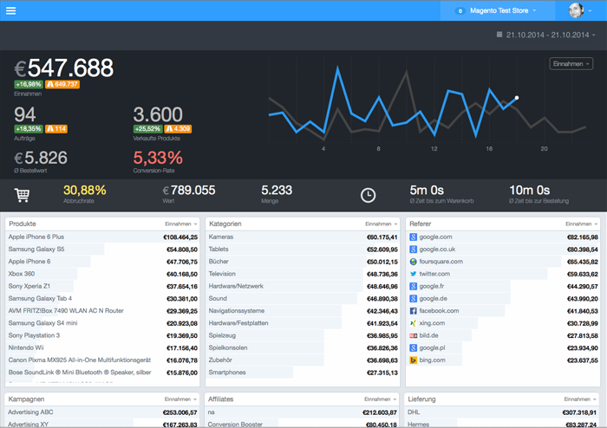Open Einnahmen dropdown in Referer panel

[582, 224]
